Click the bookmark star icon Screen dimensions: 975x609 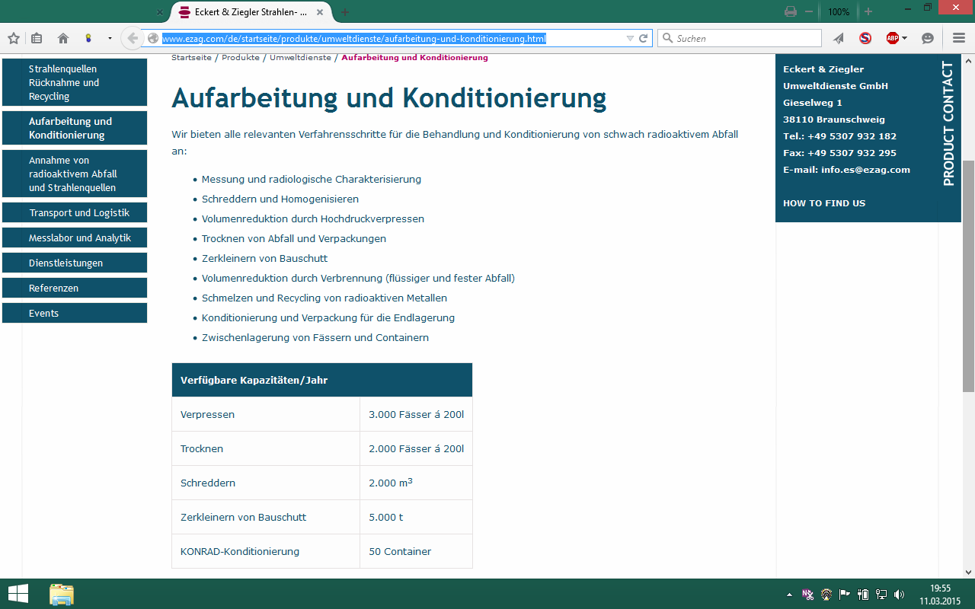[14, 38]
